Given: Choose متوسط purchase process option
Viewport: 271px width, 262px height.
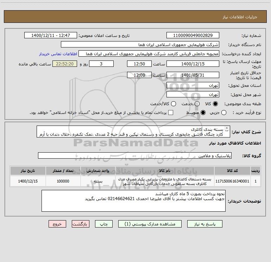Looking at the screenshot, I should click(203, 113).
